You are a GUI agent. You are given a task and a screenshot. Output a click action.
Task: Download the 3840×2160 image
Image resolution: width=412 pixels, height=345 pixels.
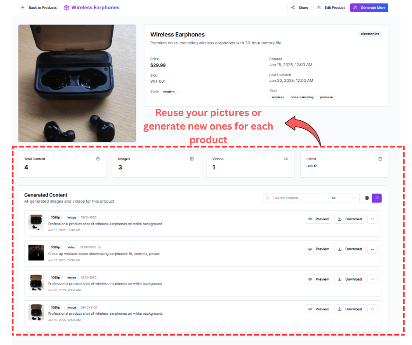pyautogui.click(x=350, y=309)
